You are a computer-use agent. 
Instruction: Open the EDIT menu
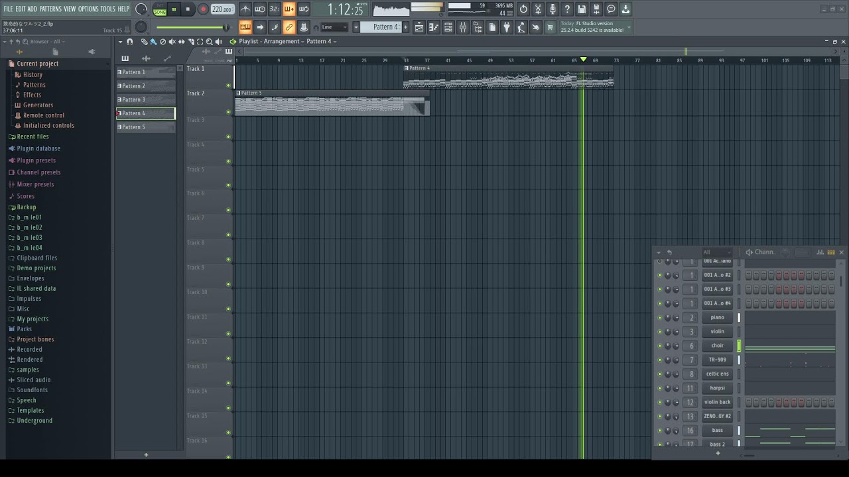click(21, 9)
